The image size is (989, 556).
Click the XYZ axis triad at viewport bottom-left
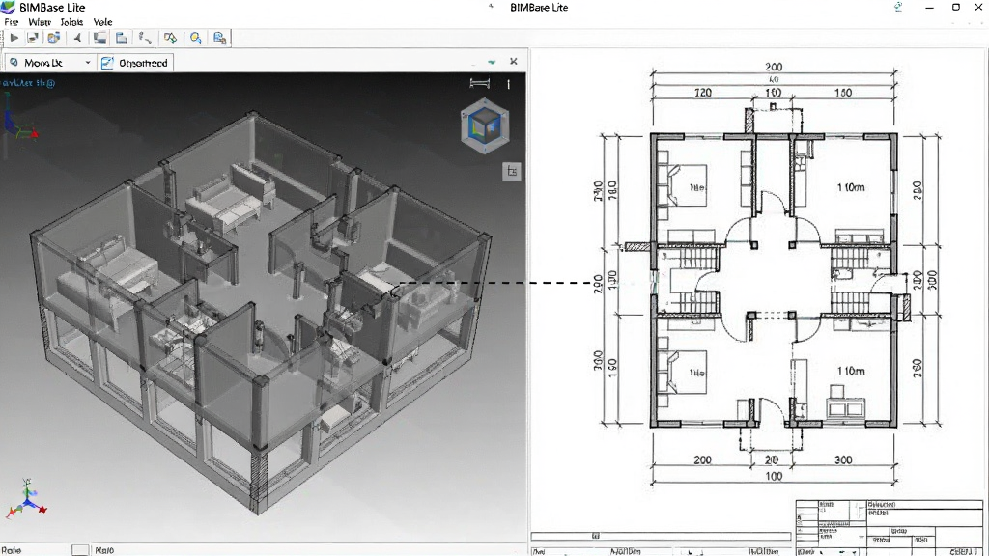pos(26,499)
